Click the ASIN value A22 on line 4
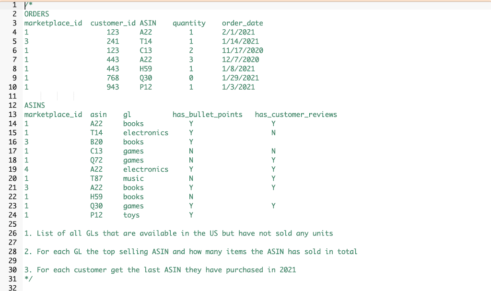The height and width of the screenshot is (291, 491). click(x=145, y=32)
